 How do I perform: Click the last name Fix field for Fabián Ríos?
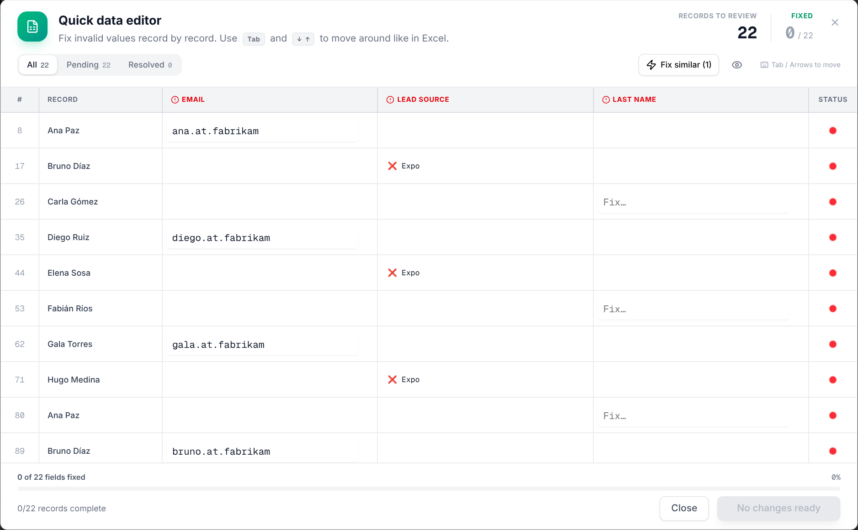(x=693, y=309)
